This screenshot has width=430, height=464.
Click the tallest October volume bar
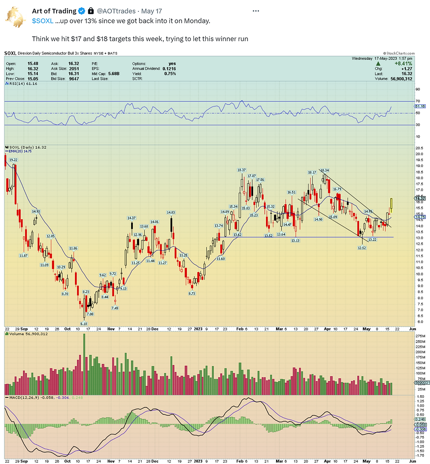(84, 364)
